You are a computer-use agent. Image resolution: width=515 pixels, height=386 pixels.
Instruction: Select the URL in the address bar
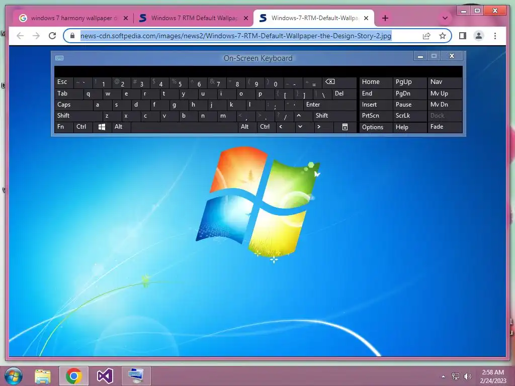[x=236, y=36]
